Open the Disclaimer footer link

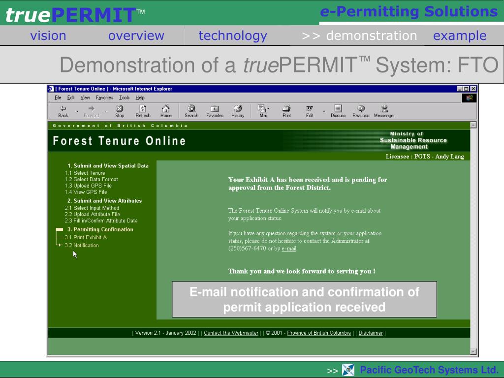371,333
